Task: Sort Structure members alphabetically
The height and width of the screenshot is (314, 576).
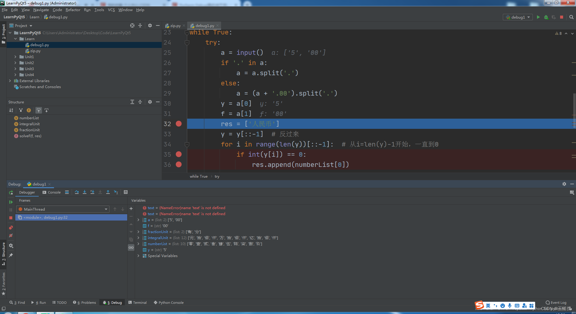Action: [x=11, y=110]
